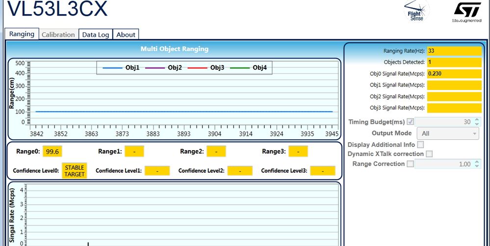
Task: Click the Range3 value box
Action: tap(298, 152)
